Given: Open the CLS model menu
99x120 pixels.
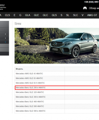Looking at the screenshot, I should tap(8, 15).
